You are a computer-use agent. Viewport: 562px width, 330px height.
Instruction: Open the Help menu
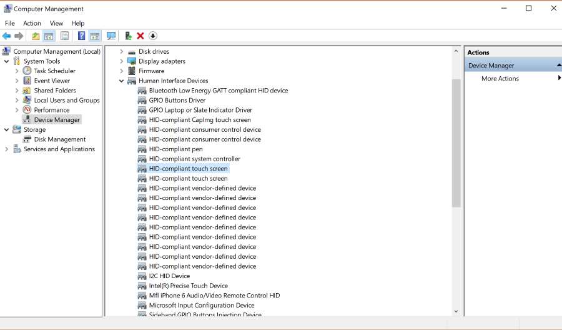[78, 23]
